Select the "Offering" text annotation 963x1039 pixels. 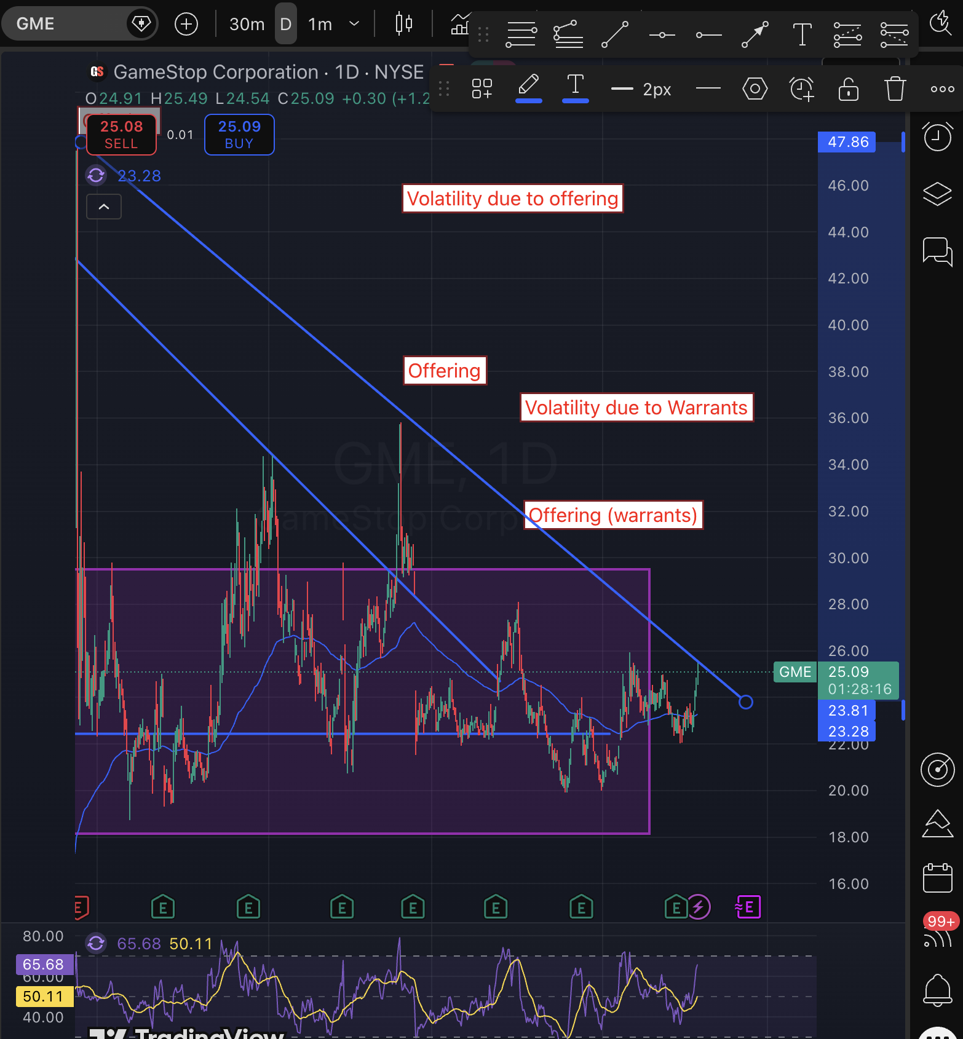(x=445, y=371)
